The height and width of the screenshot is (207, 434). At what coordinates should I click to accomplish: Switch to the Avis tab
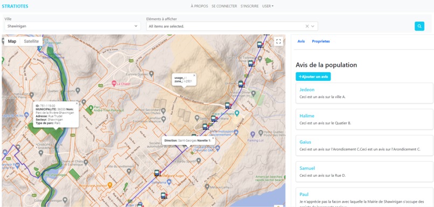(x=301, y=42)
